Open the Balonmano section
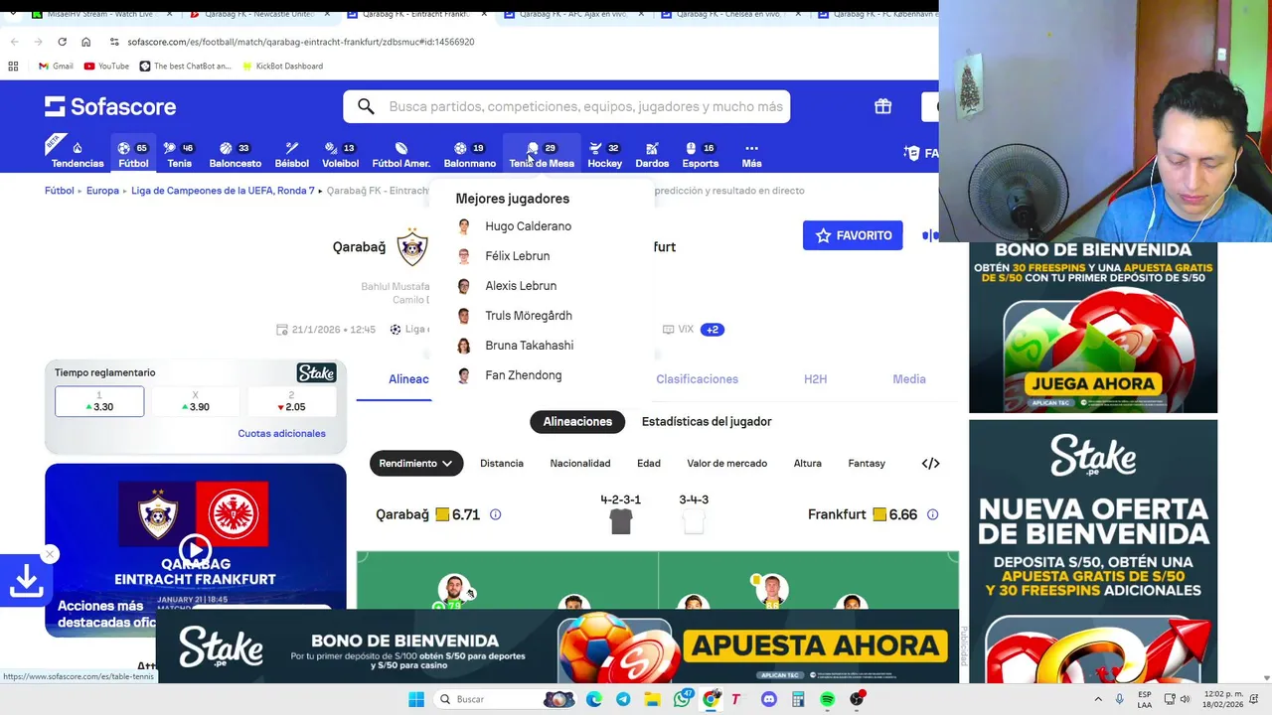 coord(469,155)
